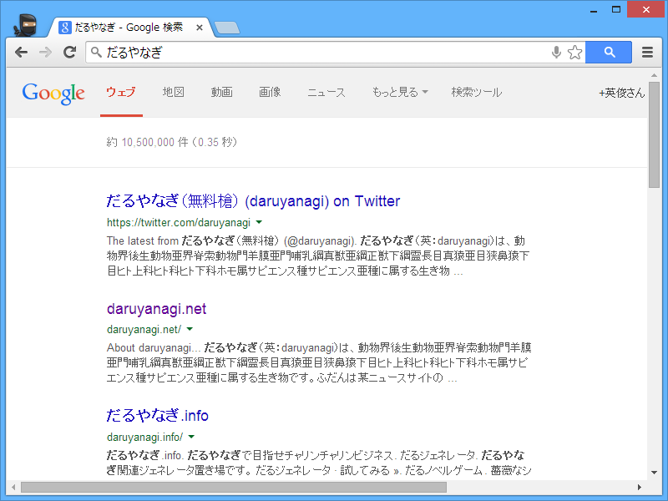Image resolution: width=668 pixels, height=501 pixels.
Task: Maximize the Chrome window
Action: point(616,9)
